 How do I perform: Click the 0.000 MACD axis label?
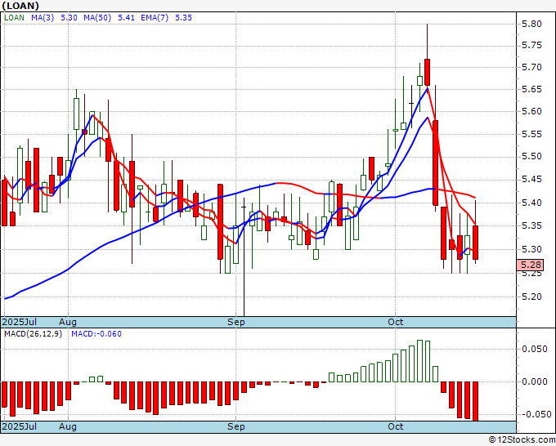tap(535, 382)
